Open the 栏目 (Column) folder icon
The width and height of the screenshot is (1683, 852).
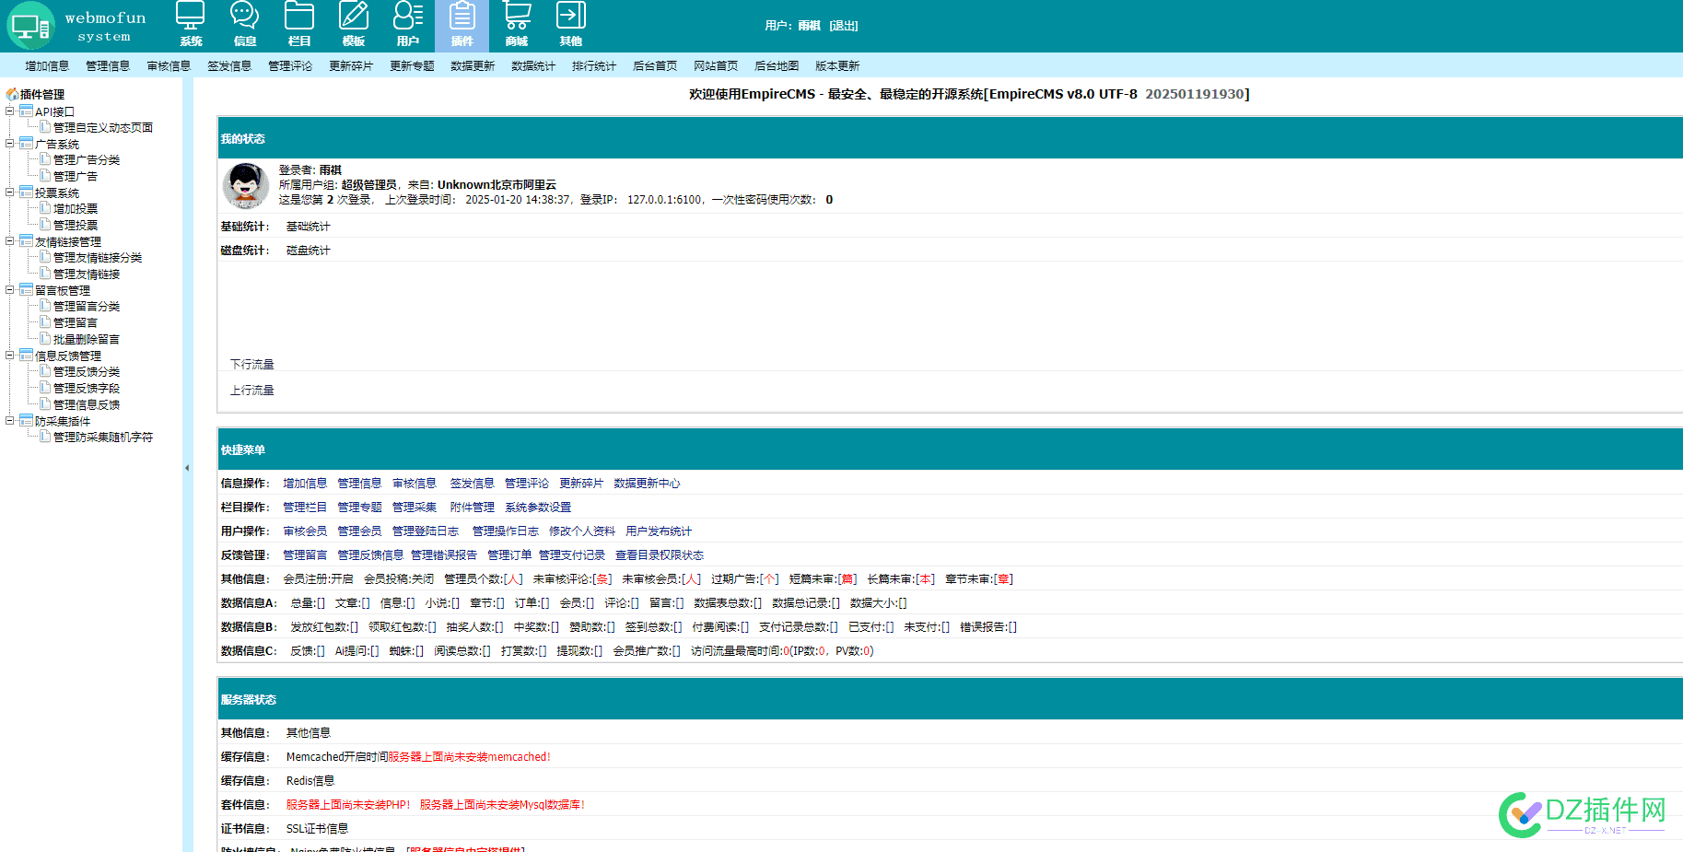click(299, 25)
